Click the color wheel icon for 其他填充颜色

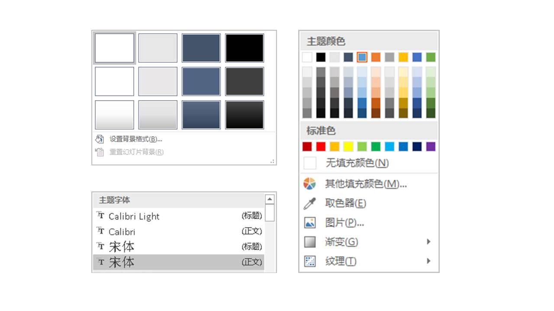(x=309, y=184)
